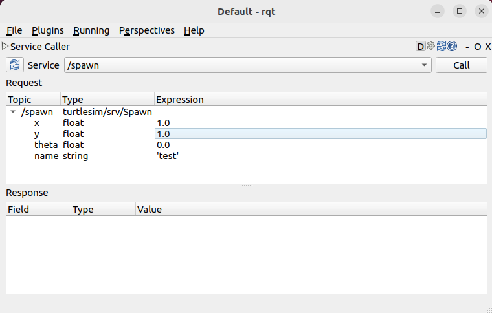Click the dash minimize button of Service Caller

pyautogui.click(x=467, y=47)
